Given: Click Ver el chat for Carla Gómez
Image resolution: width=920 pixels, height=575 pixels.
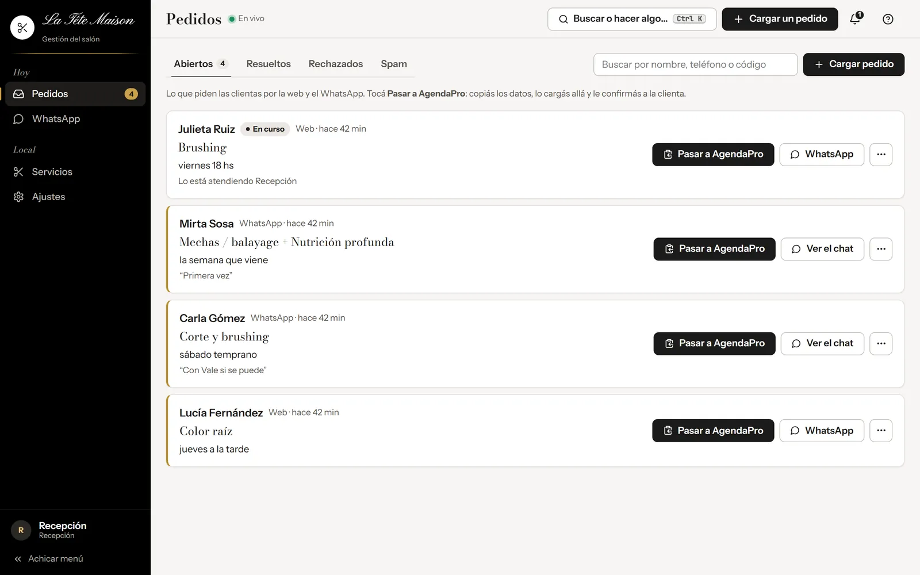Looking at the screenshot, I should tap(822, 343).
